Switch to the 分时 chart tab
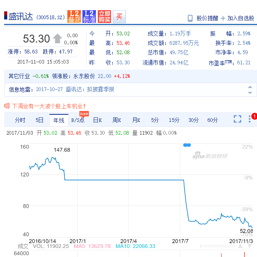257x257 pixels. [x=20, y=120]
